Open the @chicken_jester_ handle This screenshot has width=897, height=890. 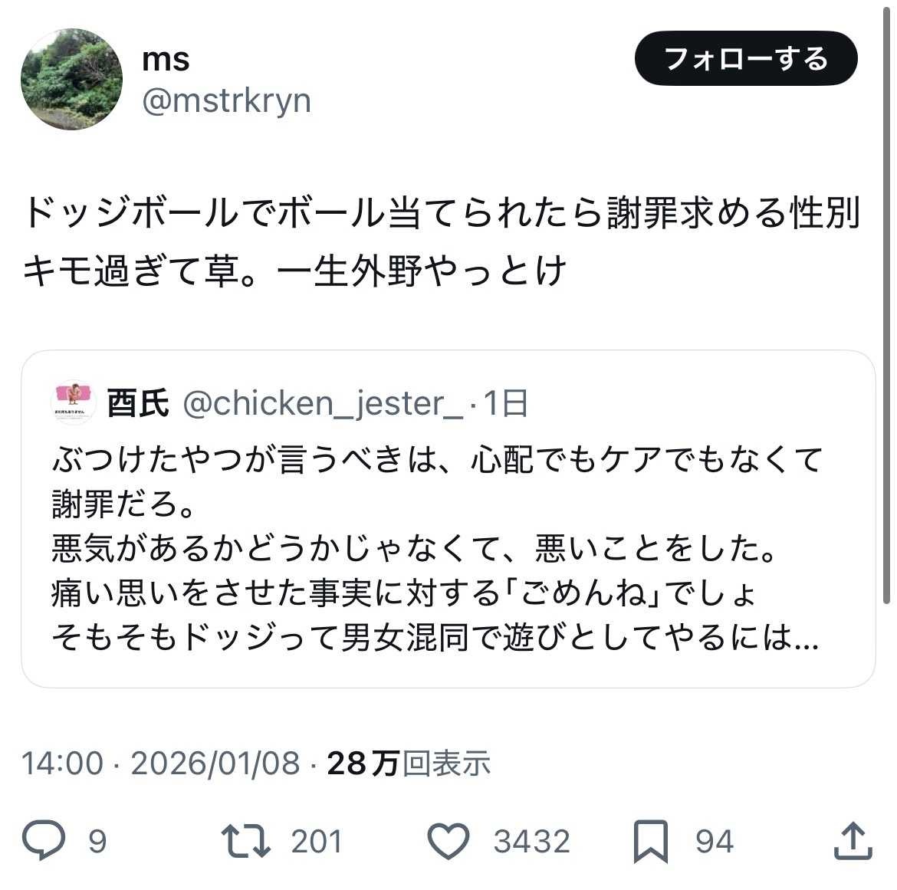[x=323, y=403]
